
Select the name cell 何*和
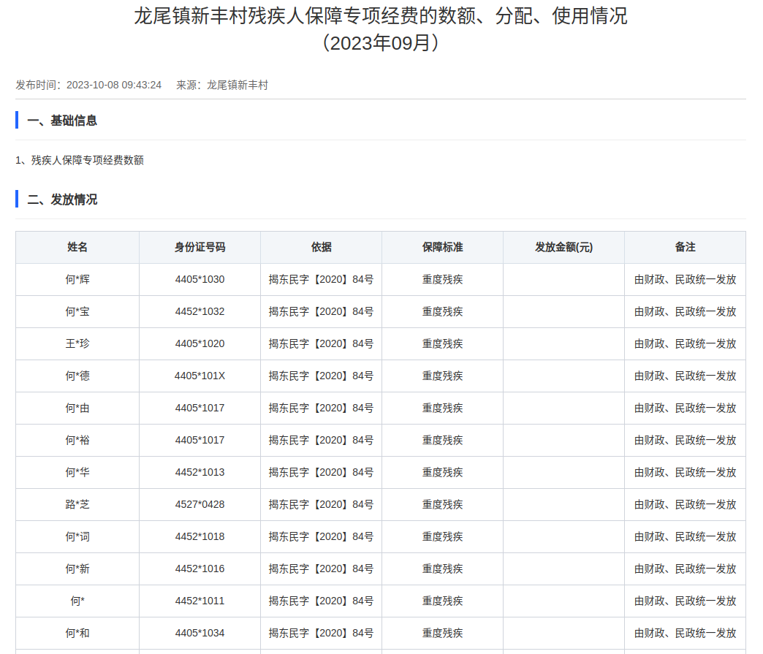(77, 633)
